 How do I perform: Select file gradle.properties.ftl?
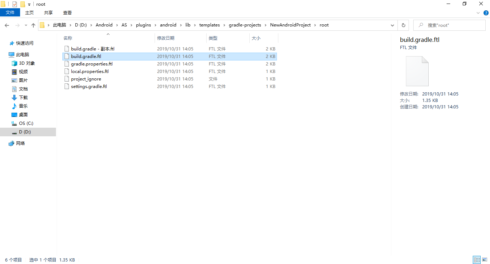(170, 64)
